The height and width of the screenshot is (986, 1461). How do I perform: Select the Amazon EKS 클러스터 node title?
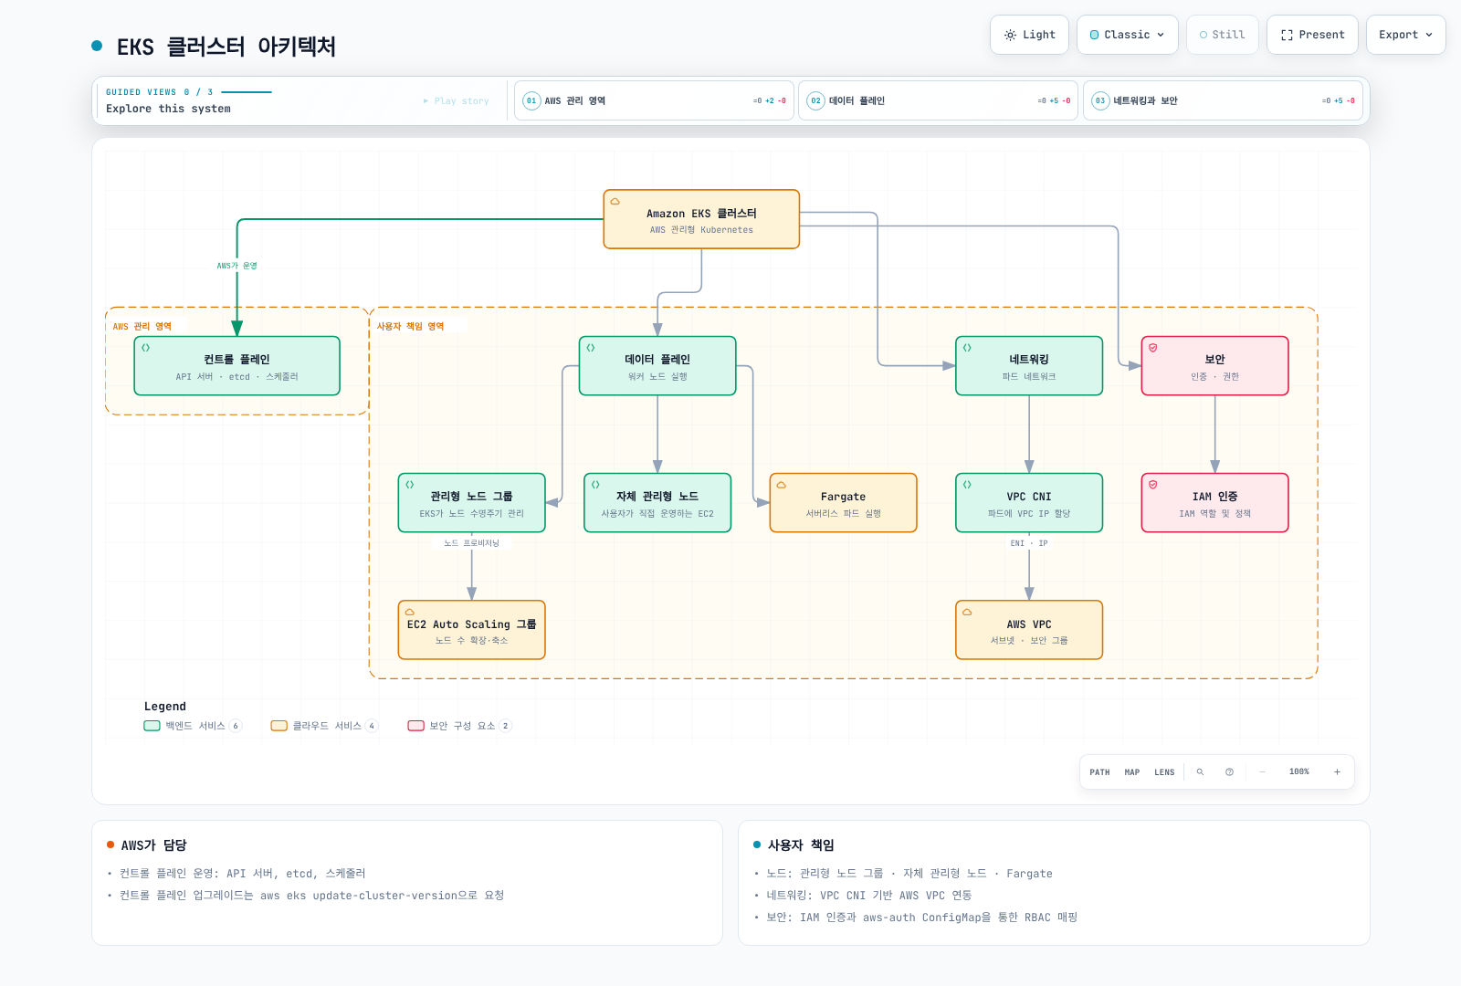click(x=701, y=214)
